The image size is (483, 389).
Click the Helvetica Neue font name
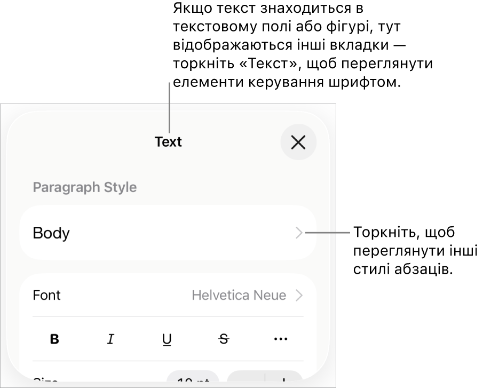239,295
